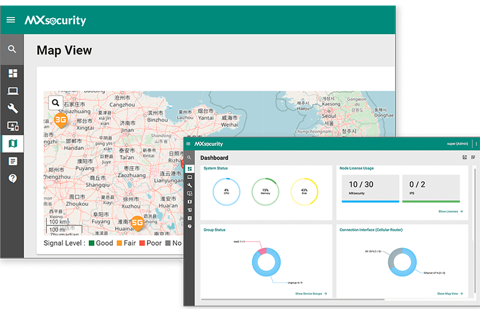The width and height of the screenshot is (480, 314).
Task: Click the Map View page heading
Action: click(64, 50)
